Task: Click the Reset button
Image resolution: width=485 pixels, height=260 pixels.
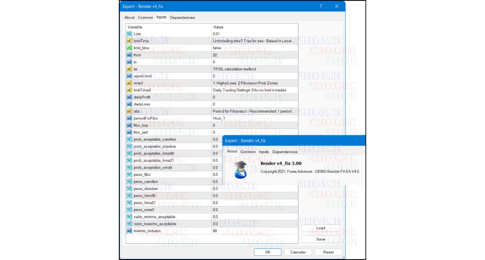Action: (328, 252)
